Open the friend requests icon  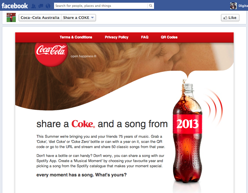tap(34, 6)
